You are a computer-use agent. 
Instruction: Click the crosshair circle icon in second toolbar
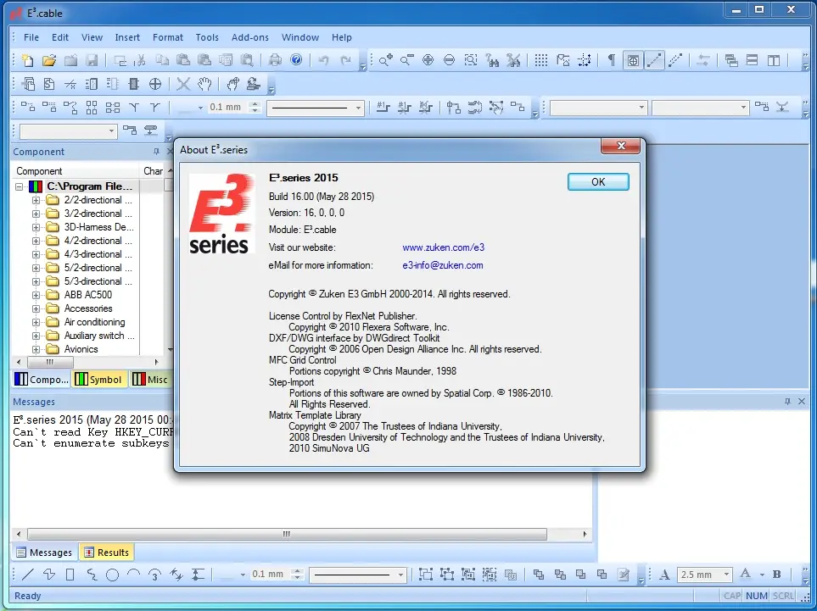pos(154,84)
